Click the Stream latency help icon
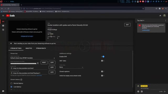Screen dimensions: 168x94 coord(21,80)
